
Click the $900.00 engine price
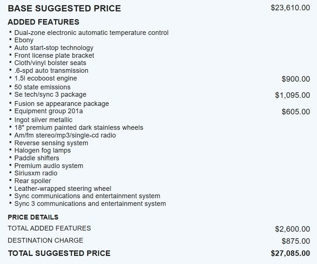coord(296,79)
